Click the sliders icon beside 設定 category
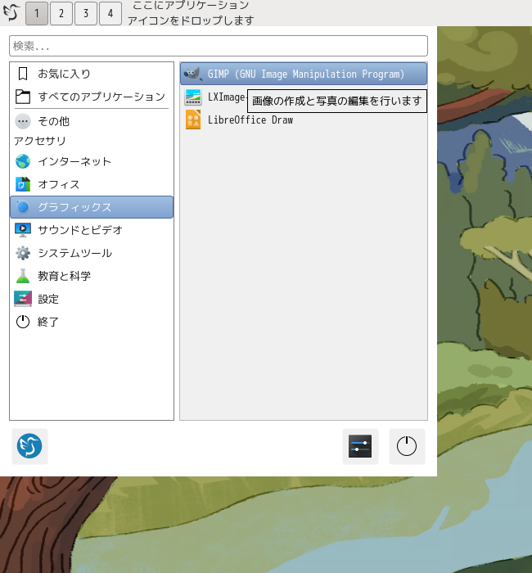Viewport: 532px width, 573px height. 23,299
